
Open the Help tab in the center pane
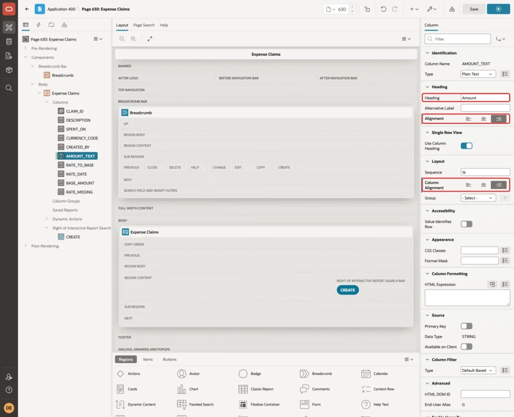point(164,25)
